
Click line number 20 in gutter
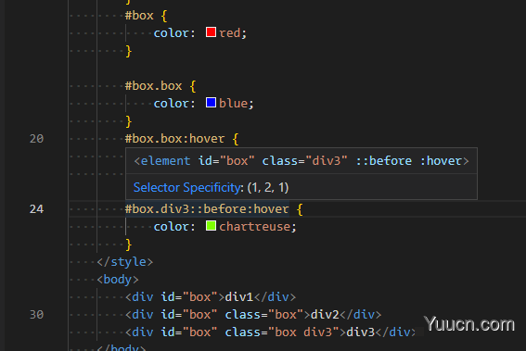[x=36, y=139]
